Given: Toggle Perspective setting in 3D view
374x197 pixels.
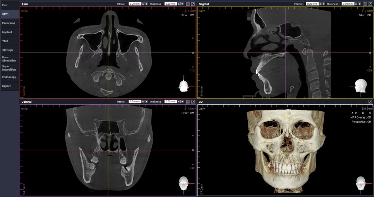Looking at the screenshot, I should pyautogui.click(x=361, y=122).
